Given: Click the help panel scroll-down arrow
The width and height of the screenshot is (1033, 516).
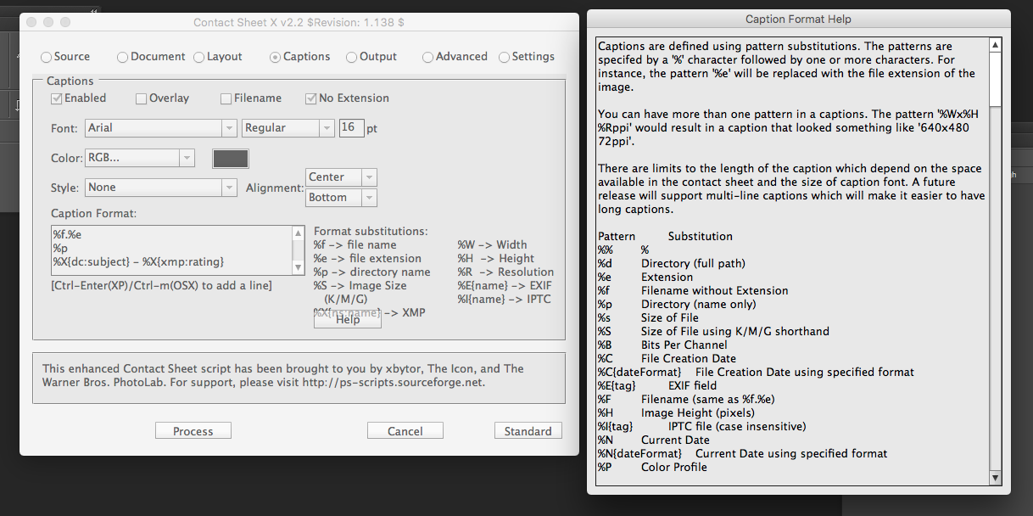Looking at the screenshot, I should point(996,478).
